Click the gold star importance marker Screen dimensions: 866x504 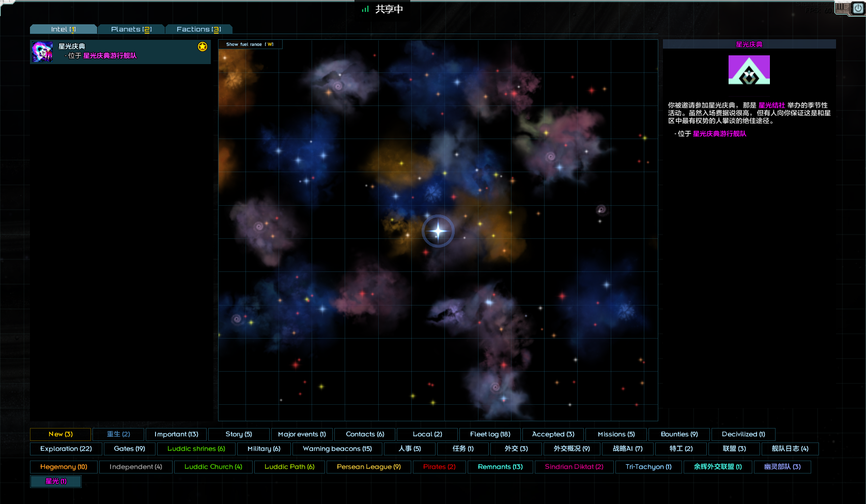(x=203, y=47)
